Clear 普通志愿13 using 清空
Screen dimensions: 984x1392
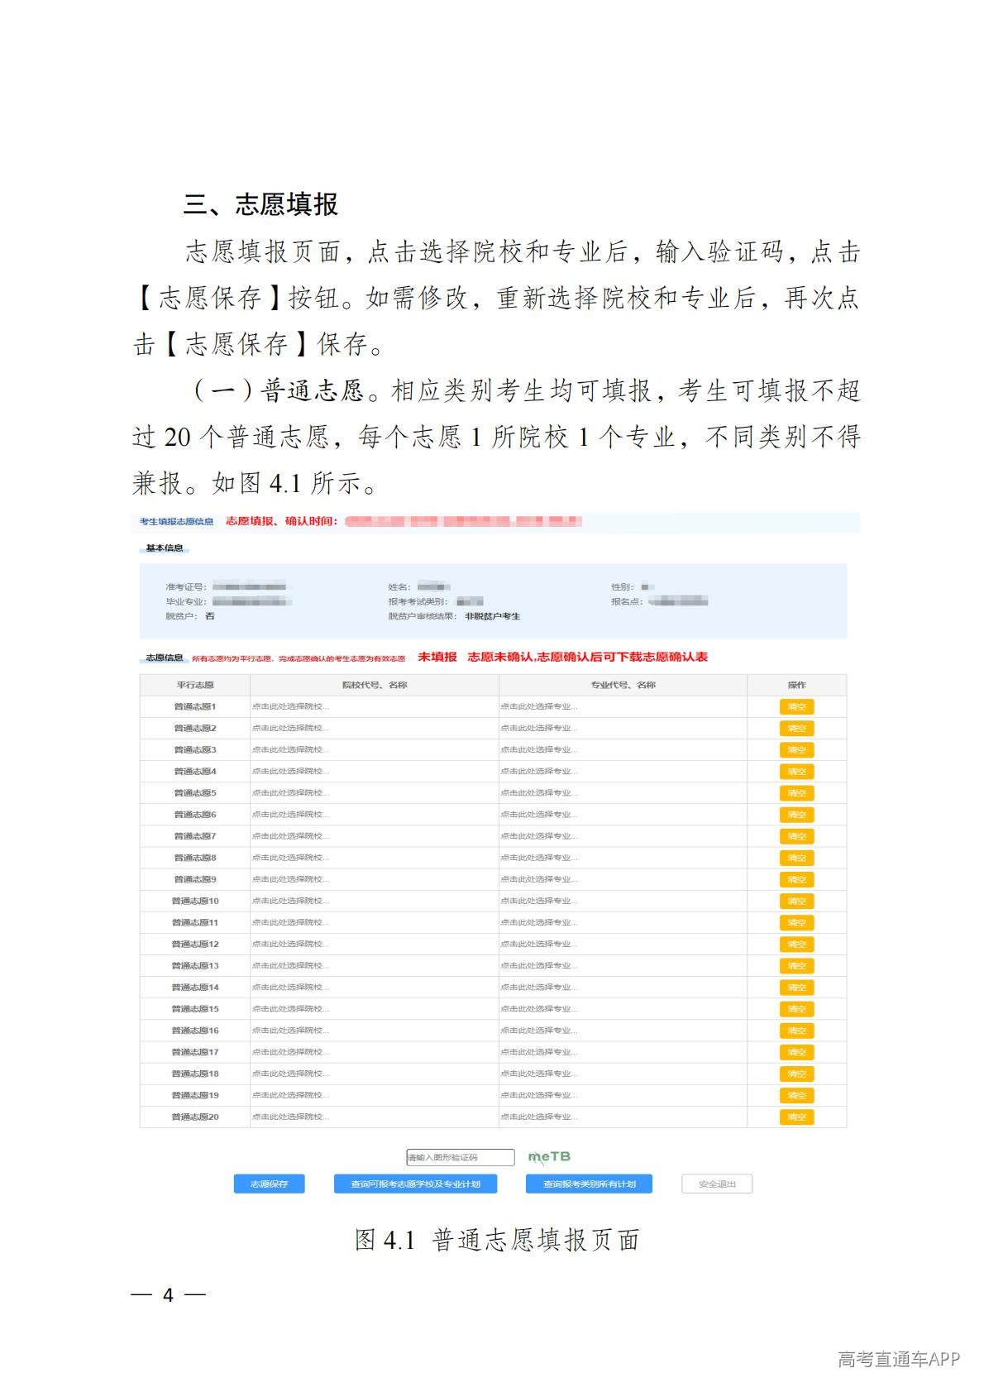[796, 965]
